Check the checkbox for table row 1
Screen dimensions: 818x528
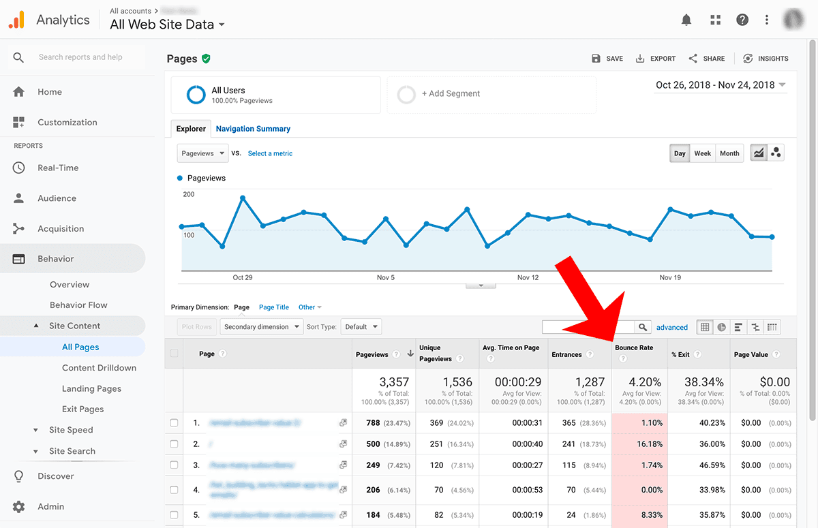[174, 422]
